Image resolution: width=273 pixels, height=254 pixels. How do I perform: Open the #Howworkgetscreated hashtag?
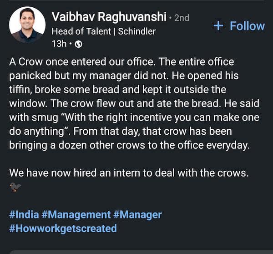(63, 228)
